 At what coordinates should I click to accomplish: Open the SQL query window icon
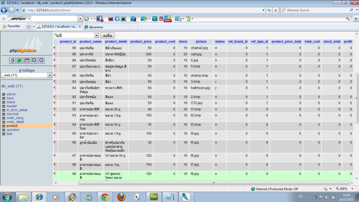pyautogui.click(x=27, y=61)
